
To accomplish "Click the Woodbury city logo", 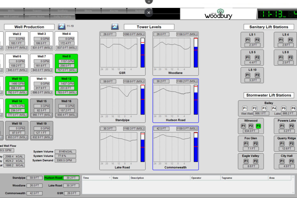I will (218, 14).
